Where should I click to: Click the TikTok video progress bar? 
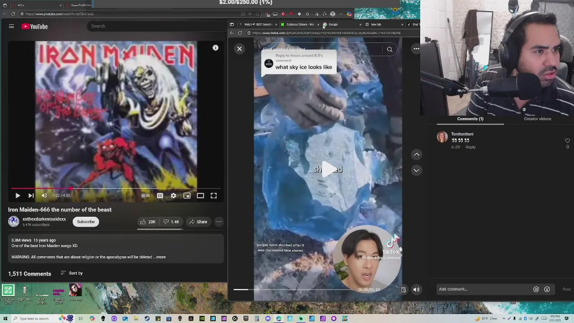pos(294,290)
